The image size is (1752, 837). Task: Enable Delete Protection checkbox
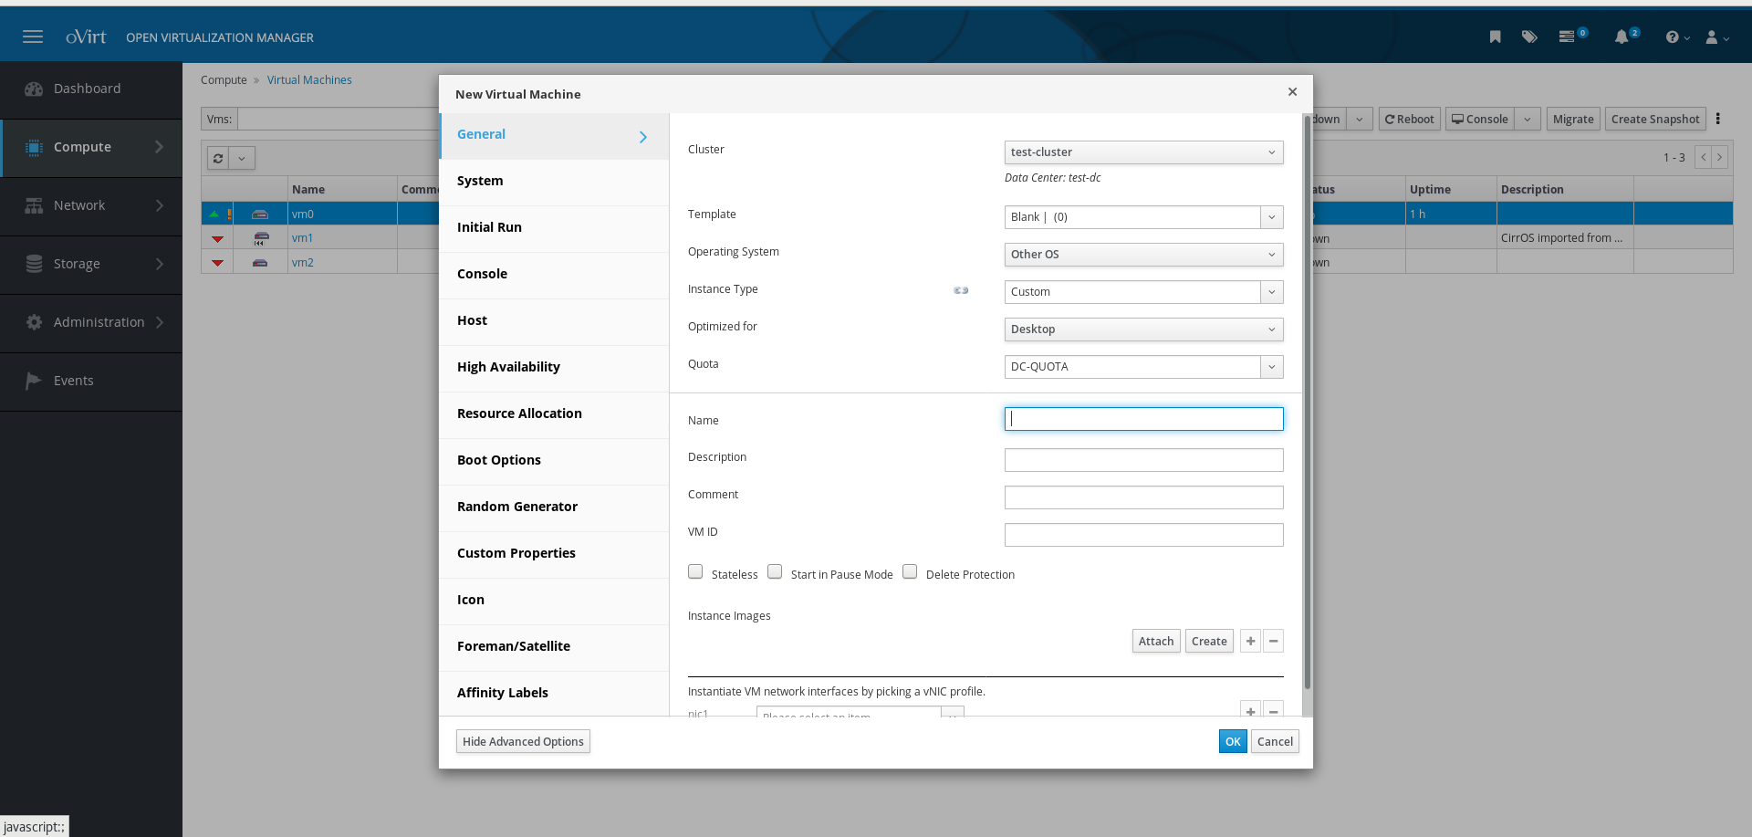tap(910, 572)
